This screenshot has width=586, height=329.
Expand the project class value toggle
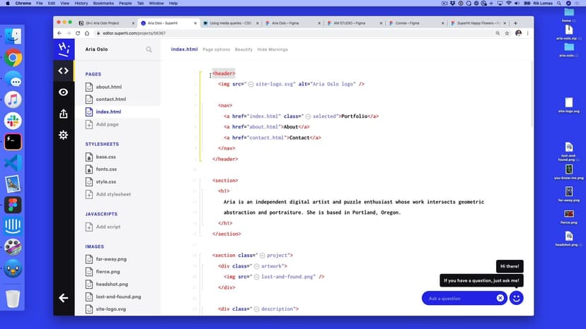263,255
